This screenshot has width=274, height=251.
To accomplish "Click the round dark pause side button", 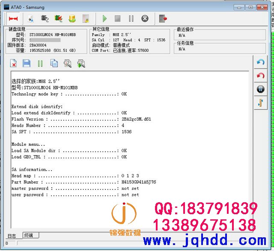I will [261, 89].
